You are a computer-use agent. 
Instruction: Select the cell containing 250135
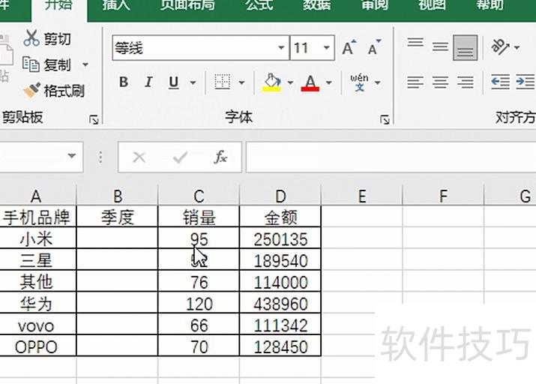coord(280,238)
